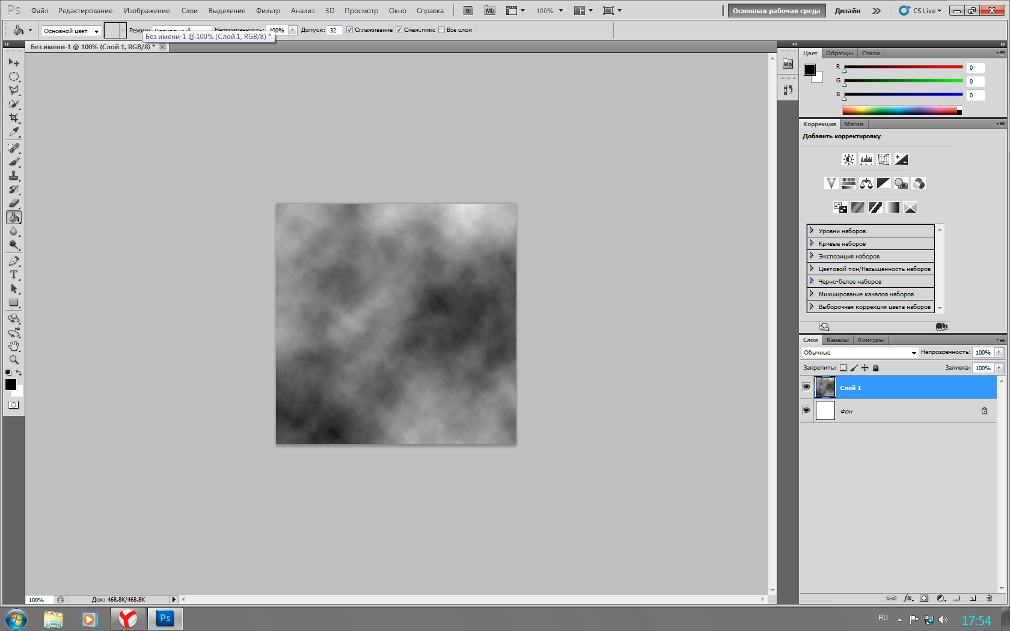Open the Изображение menu
Image resolution: width=1010 pixels, height=631 pixels.
[x=147, y=11]
